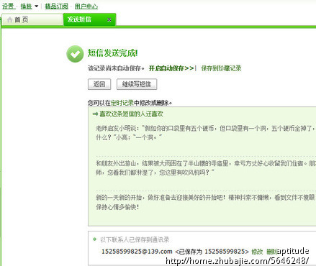The width and height of the screenshot is (316, 266).
Task: Click the 喜欢这条短信的人还喜欢 heading
Action: coord(131,114)
